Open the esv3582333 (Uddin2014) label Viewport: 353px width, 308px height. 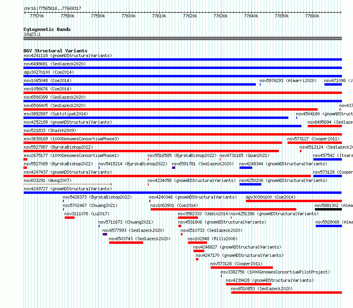click(x=204, y=214)
